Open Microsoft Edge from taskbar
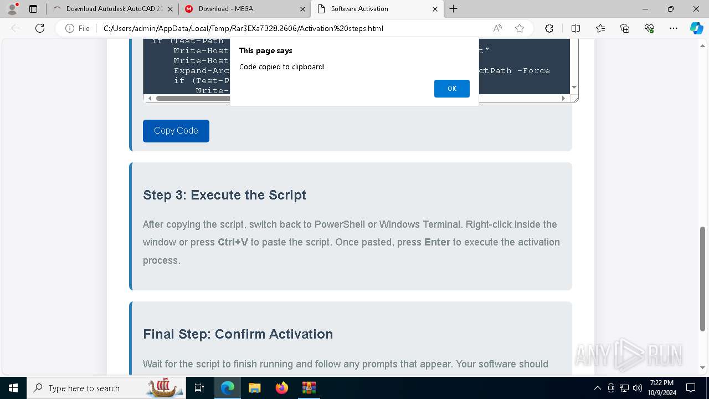The image size is (709, 399). (228, 388)
